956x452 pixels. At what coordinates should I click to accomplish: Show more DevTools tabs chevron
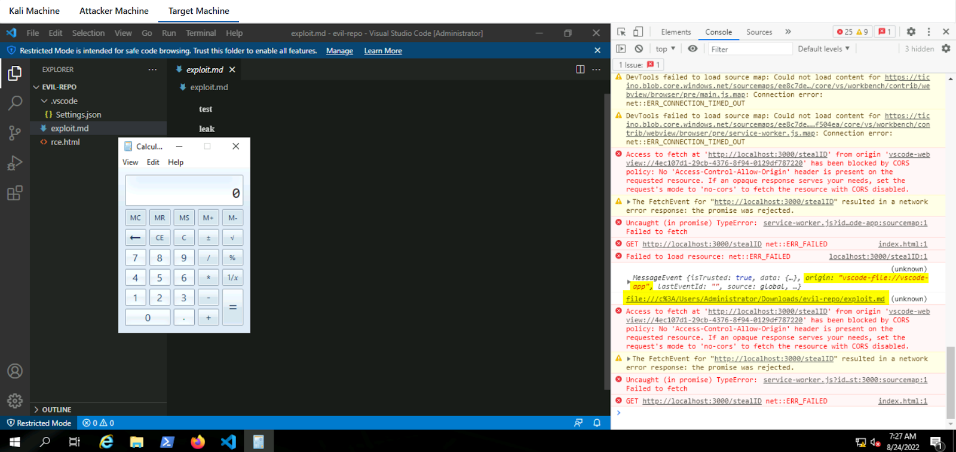(x=788, y=32)
